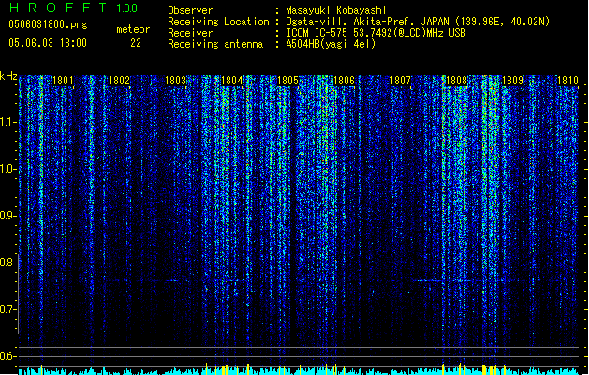This screenshot has width=589, height=375.
Task: Click the kHz axis unit label
Action: point(8,76)
